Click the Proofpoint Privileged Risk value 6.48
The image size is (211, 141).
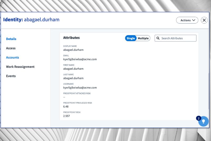pyautogui.click(x=66, y=106)
